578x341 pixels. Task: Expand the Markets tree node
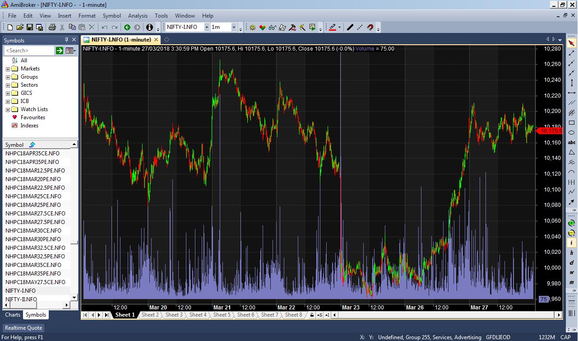coord(8,69)
